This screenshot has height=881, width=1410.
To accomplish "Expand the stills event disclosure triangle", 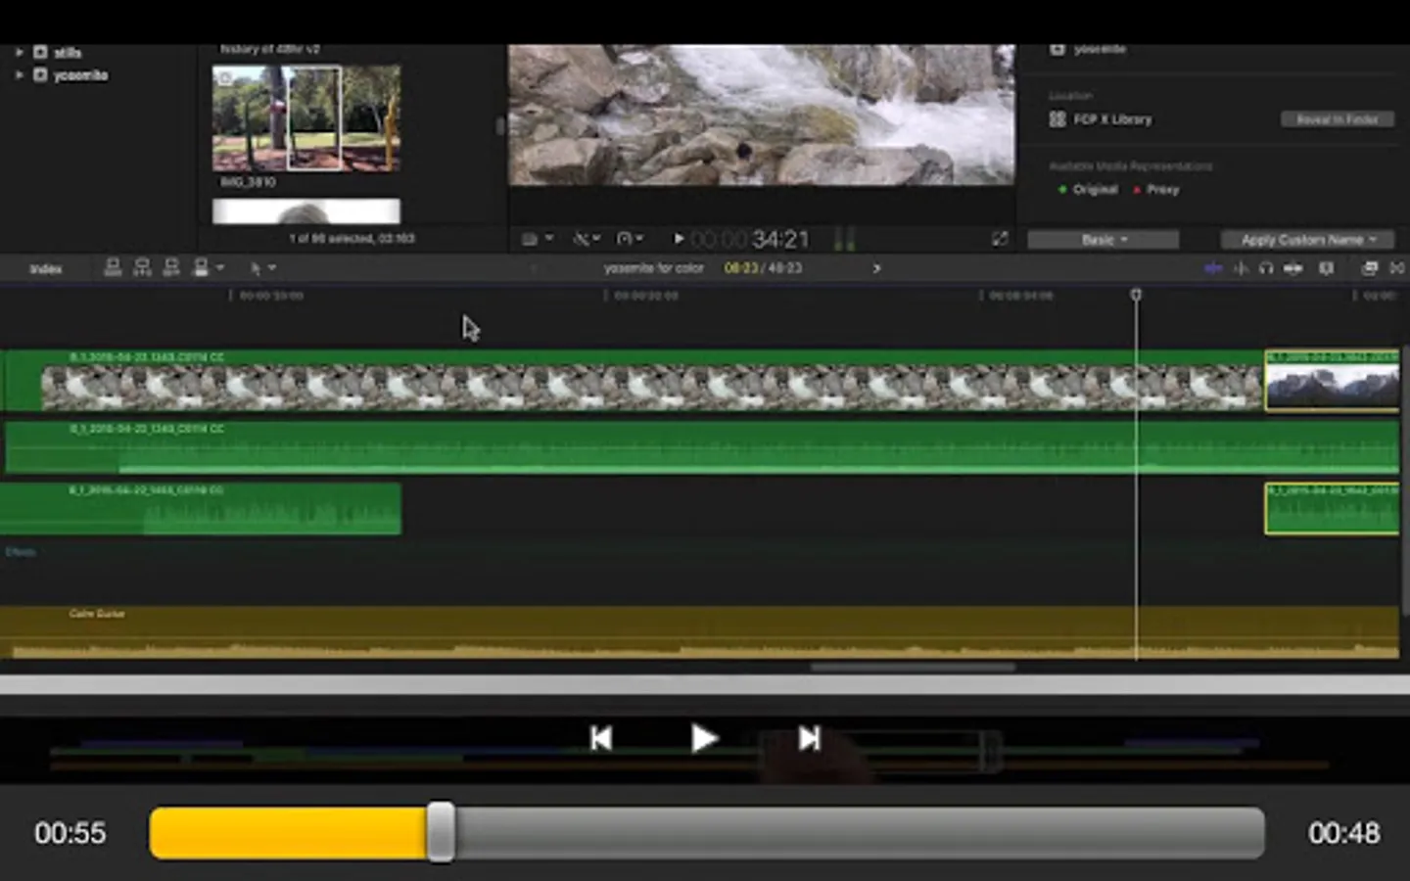I will pyautogui.click(x=19, y=52).
